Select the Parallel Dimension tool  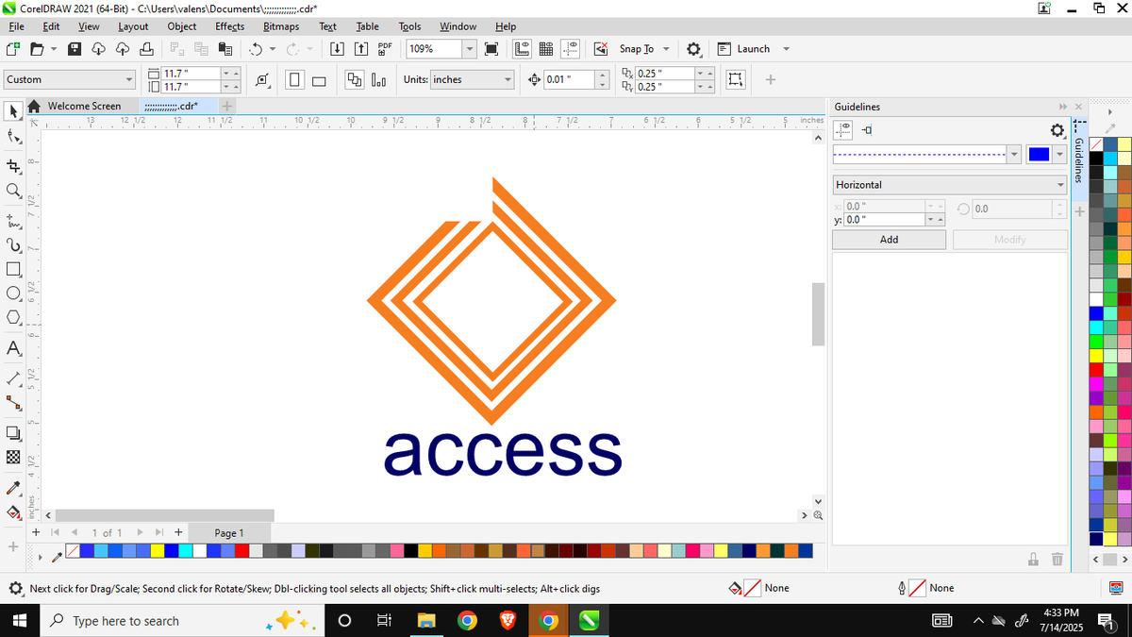(x=13, y=377)
